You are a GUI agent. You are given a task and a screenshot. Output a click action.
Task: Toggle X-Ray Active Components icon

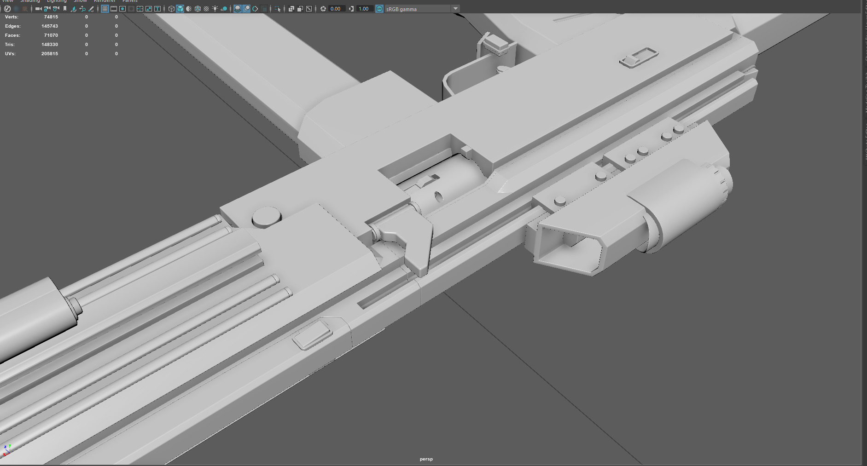[x=300, y=9]
